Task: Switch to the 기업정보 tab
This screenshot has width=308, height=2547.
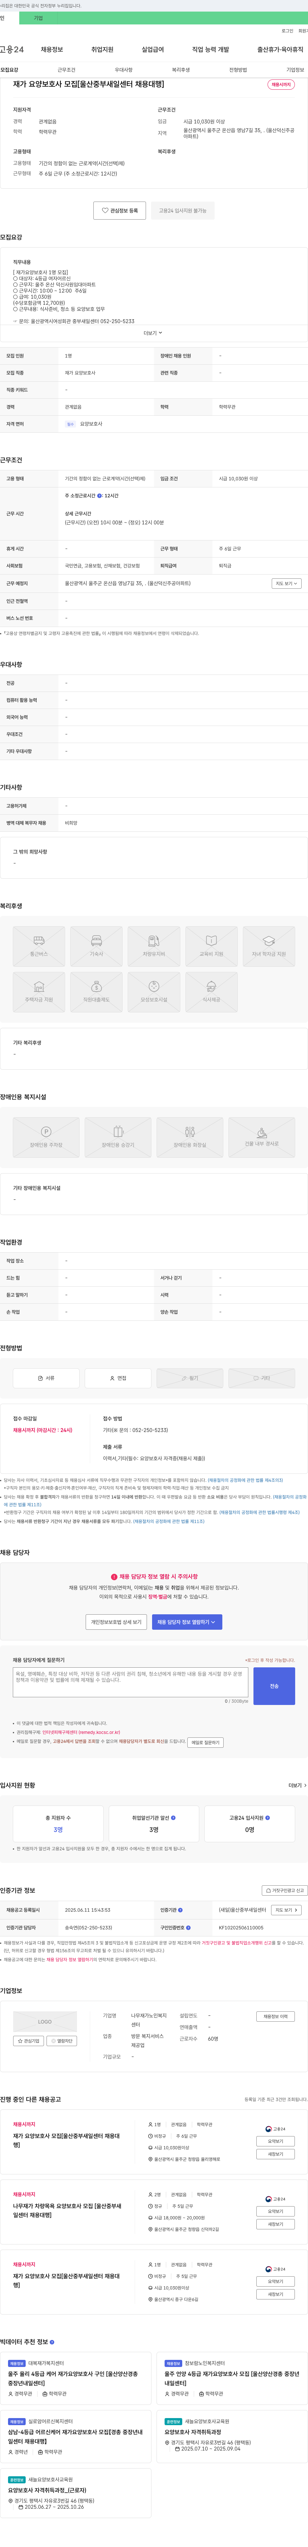Action: 295,70
